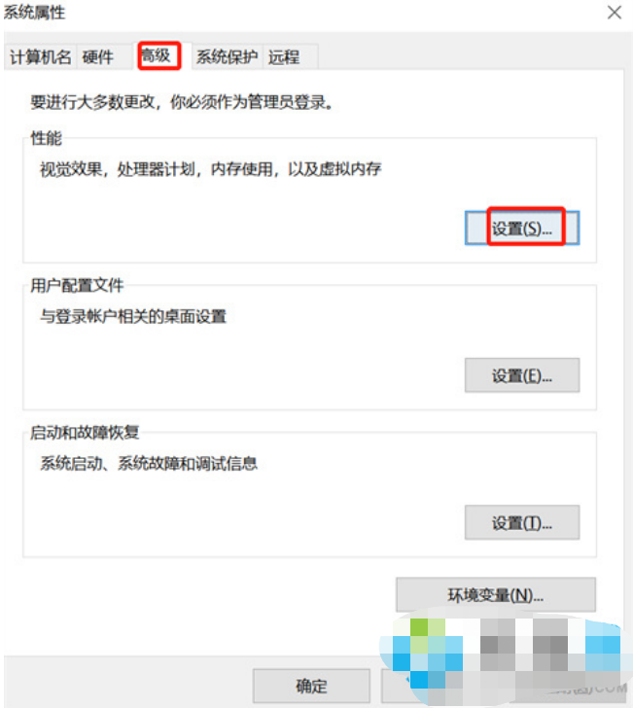Open performance 设置(S) button
The height and width of the screenshot is (708, 633).
click(522, 229)
